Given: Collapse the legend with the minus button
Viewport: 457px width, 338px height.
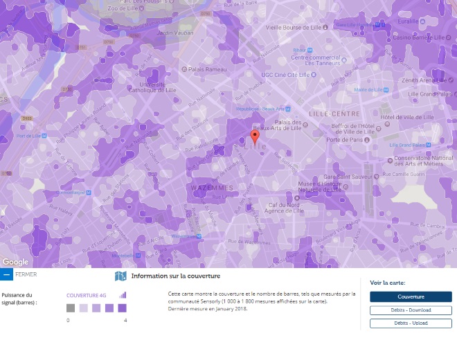Looking at the screenshot, I should click(x=6, y=275).
